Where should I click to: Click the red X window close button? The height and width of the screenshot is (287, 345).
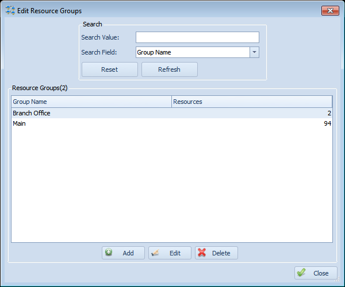point(330,10)
